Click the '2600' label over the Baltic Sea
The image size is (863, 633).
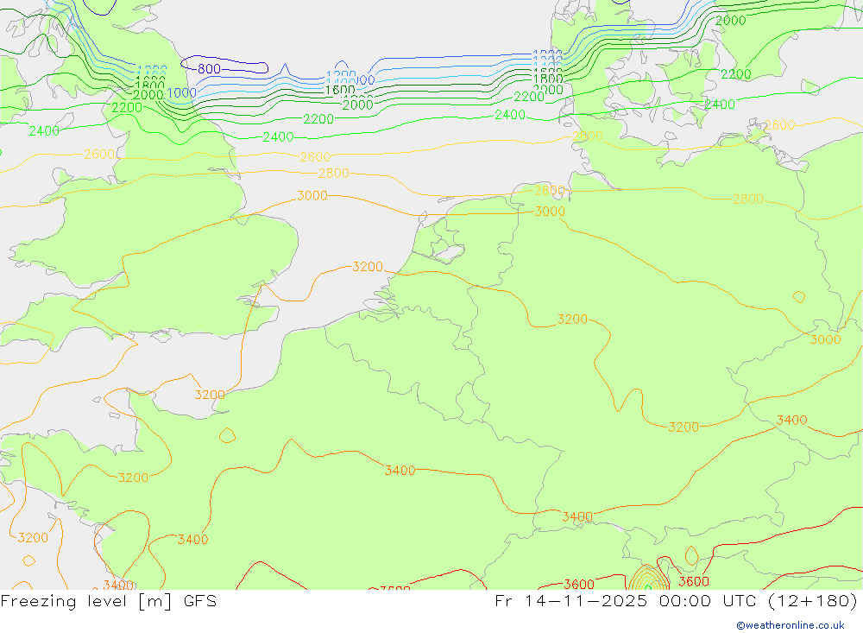tap(779, 125)
